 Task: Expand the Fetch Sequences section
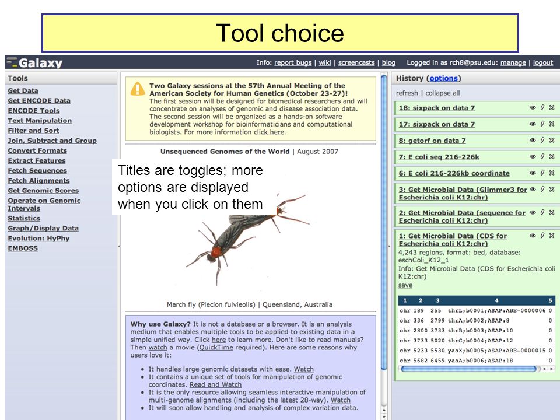[x=37, y=171]
